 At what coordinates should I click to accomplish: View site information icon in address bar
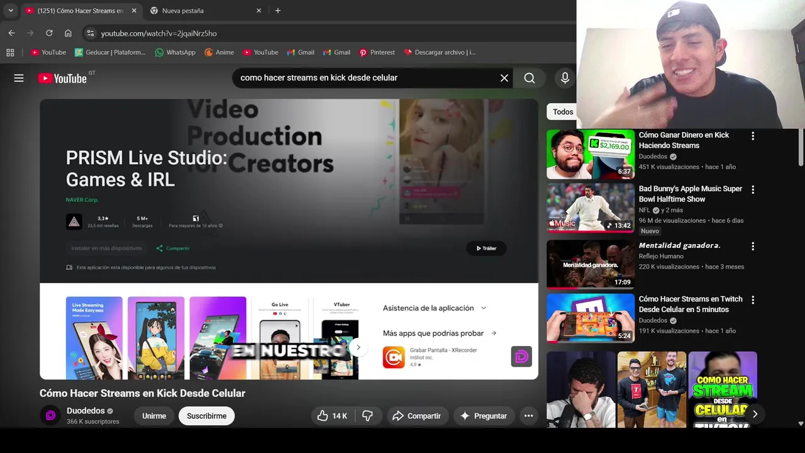[90, 33]
